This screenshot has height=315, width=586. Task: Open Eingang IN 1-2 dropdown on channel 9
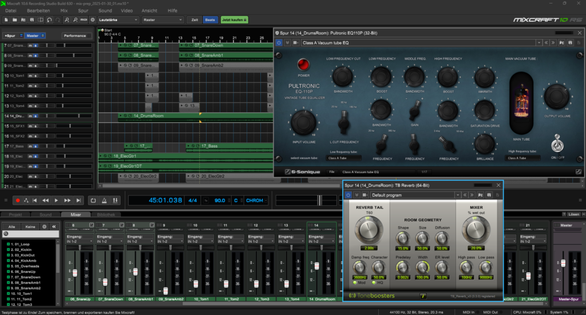[x=170, y=241]
